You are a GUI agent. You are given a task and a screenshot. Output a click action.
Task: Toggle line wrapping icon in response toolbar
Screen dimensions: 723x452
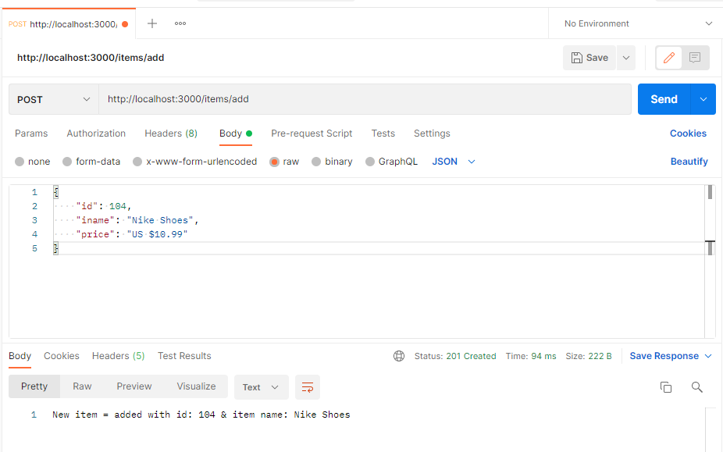coord(307,386)
